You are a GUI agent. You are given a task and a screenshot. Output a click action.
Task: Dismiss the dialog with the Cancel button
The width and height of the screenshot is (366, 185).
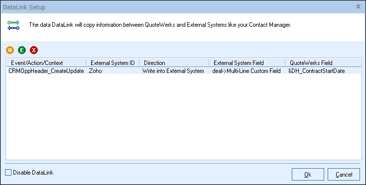coord(344,174)
